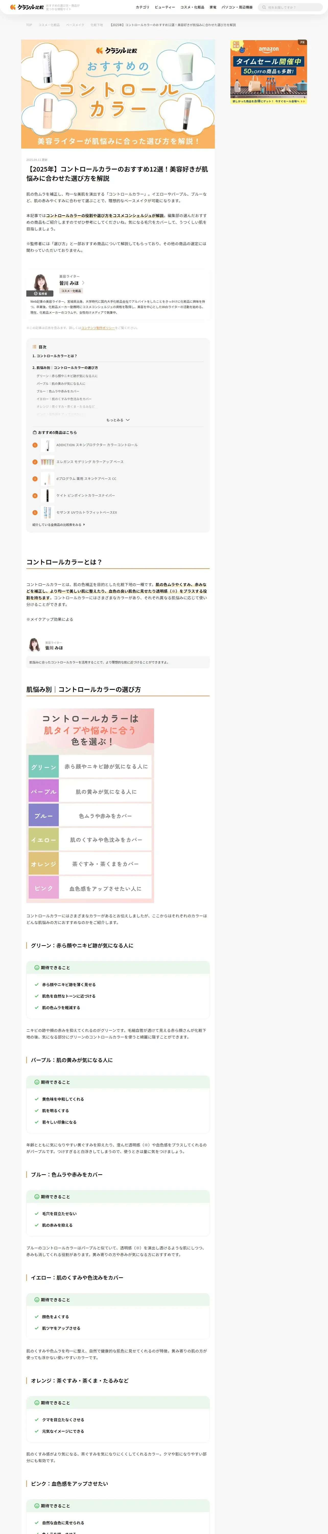Click the small author avatar in the comment box
This screenshot has width=328, height=1534.
(35, 645)
